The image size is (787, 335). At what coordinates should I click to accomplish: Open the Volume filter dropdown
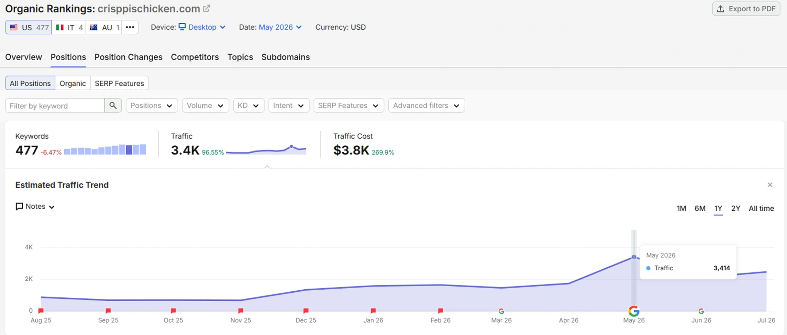[x=205, y=106]
